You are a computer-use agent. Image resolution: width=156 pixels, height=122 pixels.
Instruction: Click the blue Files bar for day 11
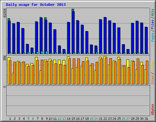pos(55,42)
